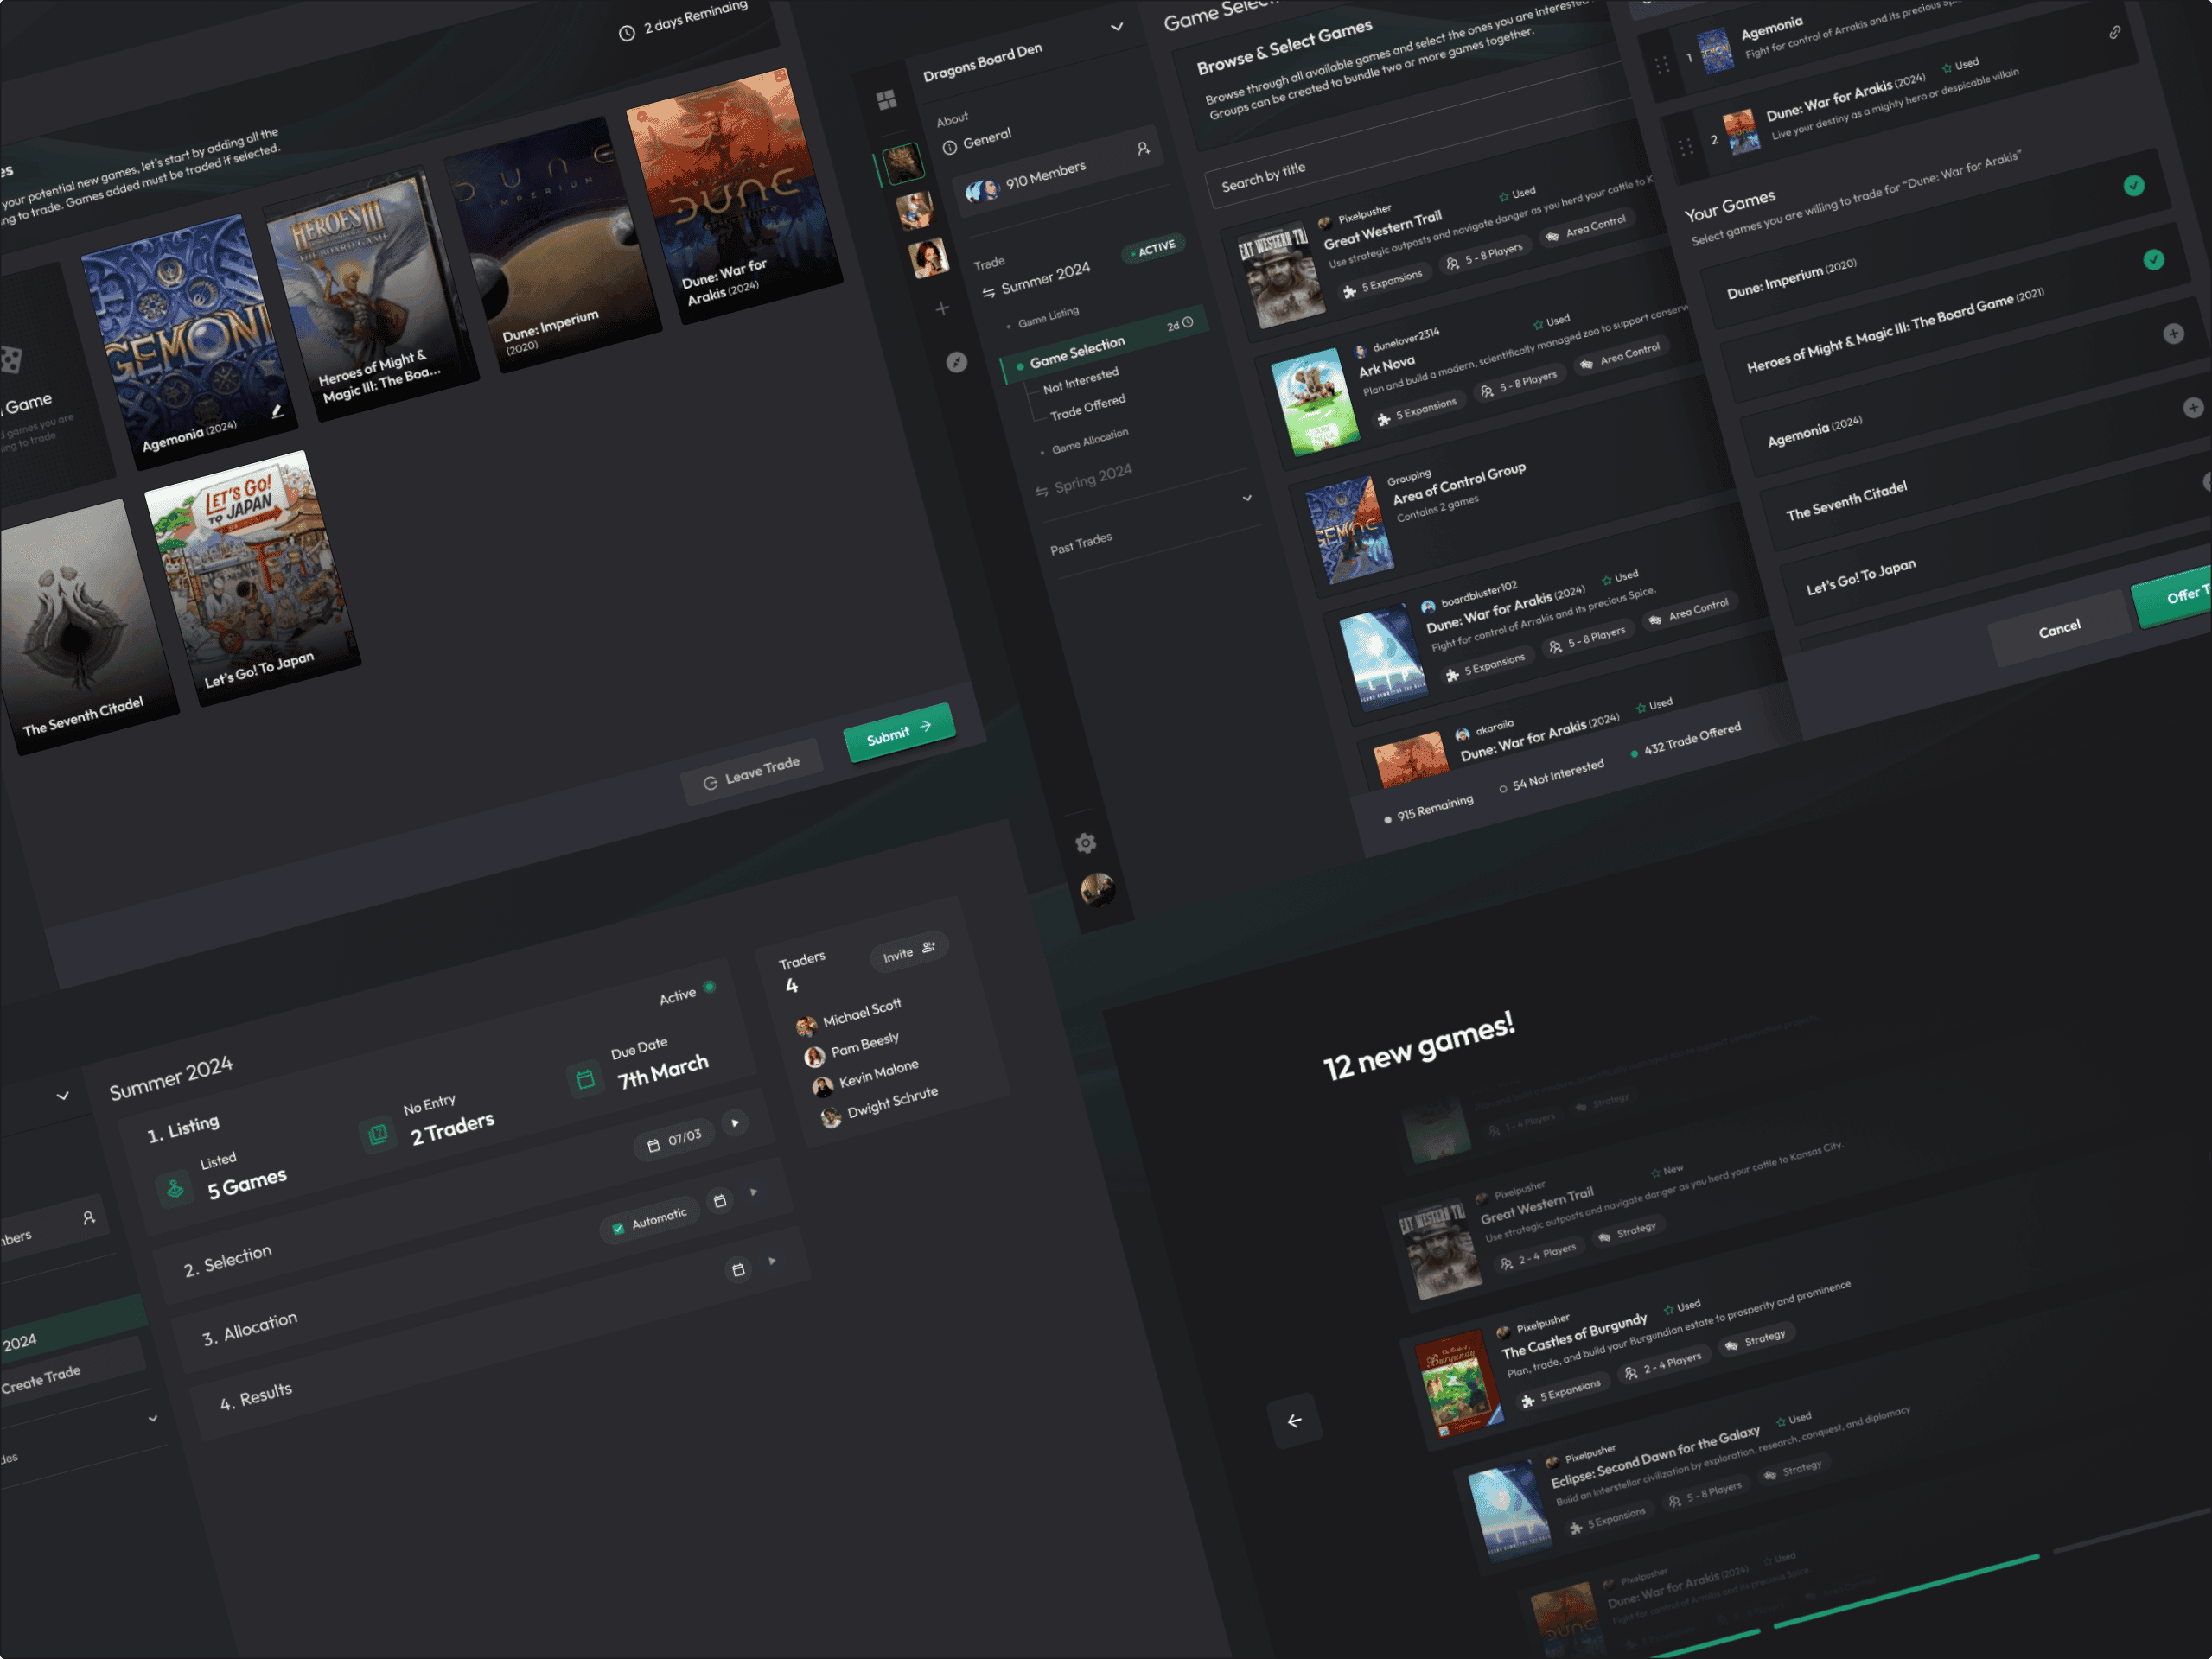Expand the Dragons Board Den dropdown
This screenshot has width=2212, height=1659.
pyautogui.click(x=1117, y=27)
